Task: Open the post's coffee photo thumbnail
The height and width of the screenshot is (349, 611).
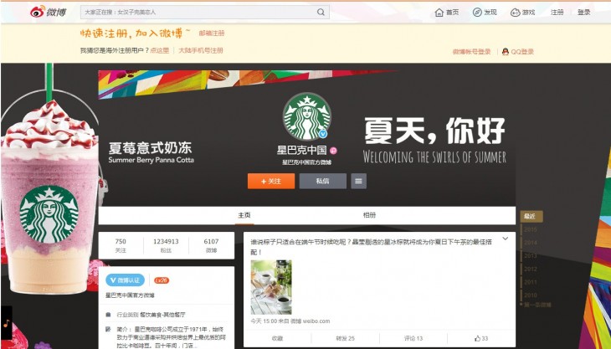Action: [270, 287]
